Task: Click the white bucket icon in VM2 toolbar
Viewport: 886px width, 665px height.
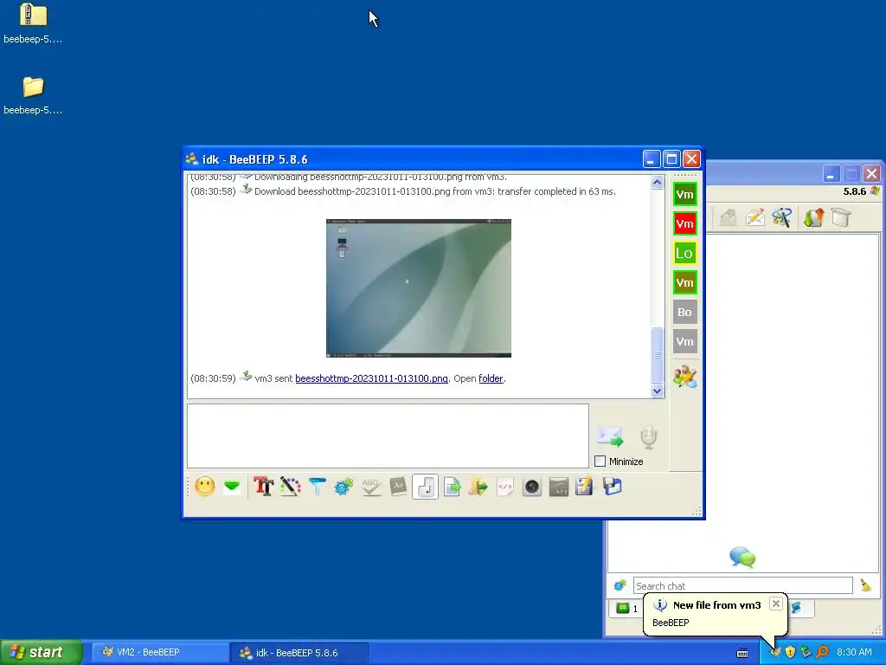Action: pyautogui.click(x=841, y=217)
